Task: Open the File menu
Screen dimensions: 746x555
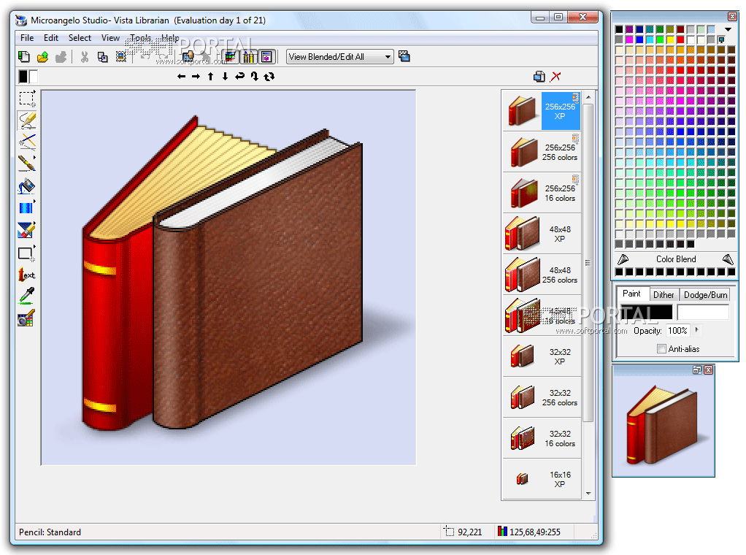Action: tap(27, 37)
